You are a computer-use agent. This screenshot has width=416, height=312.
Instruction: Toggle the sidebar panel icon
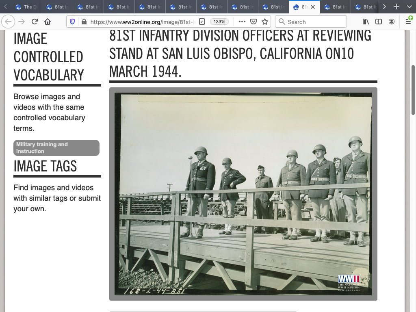click(x=379, y=22)
